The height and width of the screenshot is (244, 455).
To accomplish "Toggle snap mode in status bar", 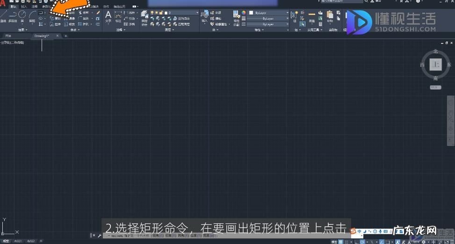I will pyautogui.click(x=347, y=242).
